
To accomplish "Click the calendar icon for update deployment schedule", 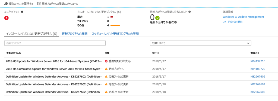I will point(39,4).
